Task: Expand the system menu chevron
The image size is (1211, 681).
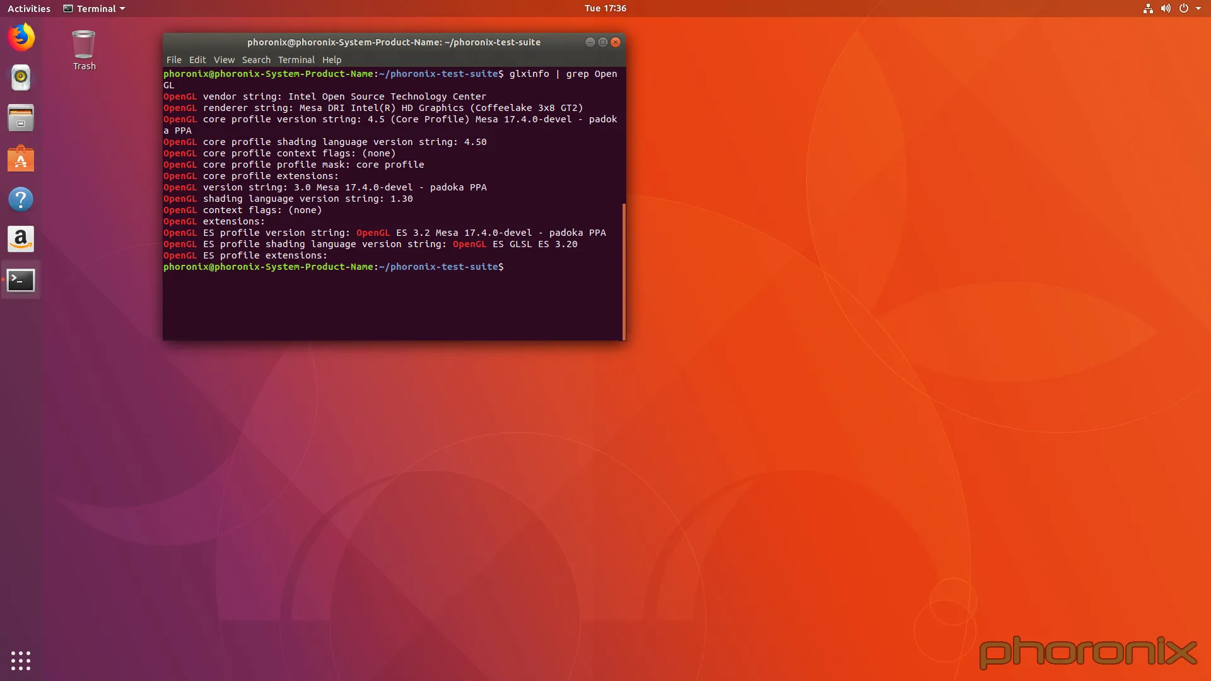Action: [1199, 8]
